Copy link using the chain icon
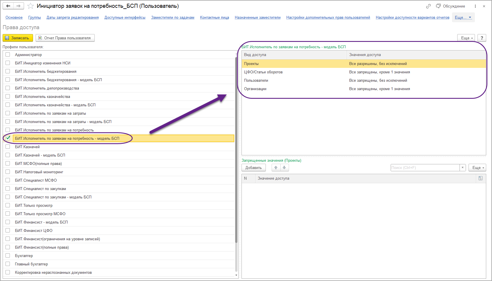 pyautogui.click(x=428, y=6)
